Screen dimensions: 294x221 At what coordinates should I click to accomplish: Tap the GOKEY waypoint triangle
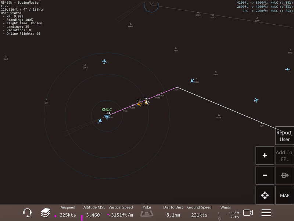213,15
